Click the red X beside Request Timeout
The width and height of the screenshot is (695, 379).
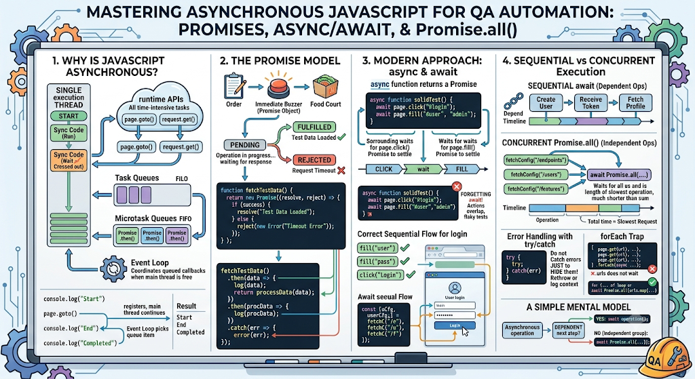point(341,170)
